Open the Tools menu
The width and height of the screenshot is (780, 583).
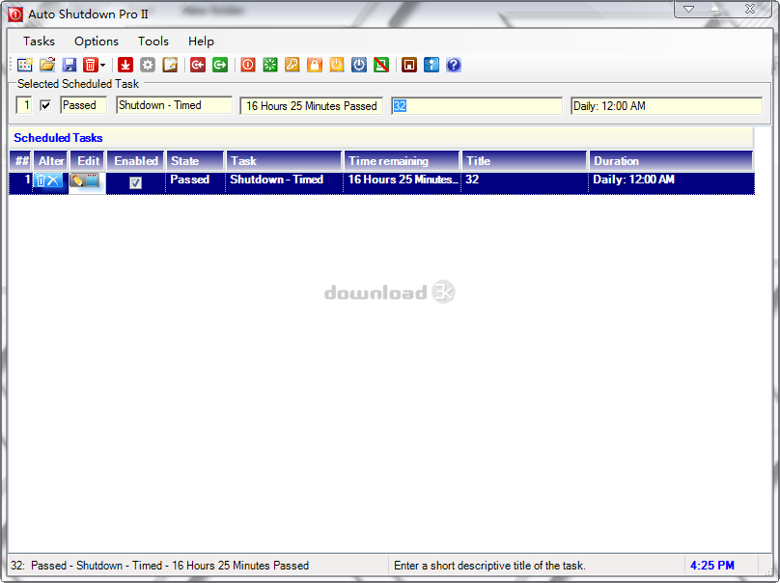[x=153, y=42]
